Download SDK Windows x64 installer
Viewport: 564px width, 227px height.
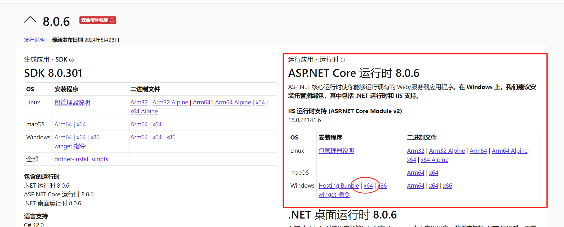tap(81, 137)
